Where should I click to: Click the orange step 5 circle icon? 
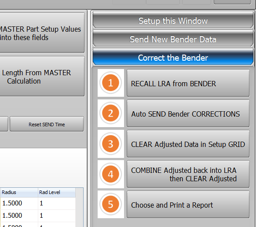[x=110, y=204]
